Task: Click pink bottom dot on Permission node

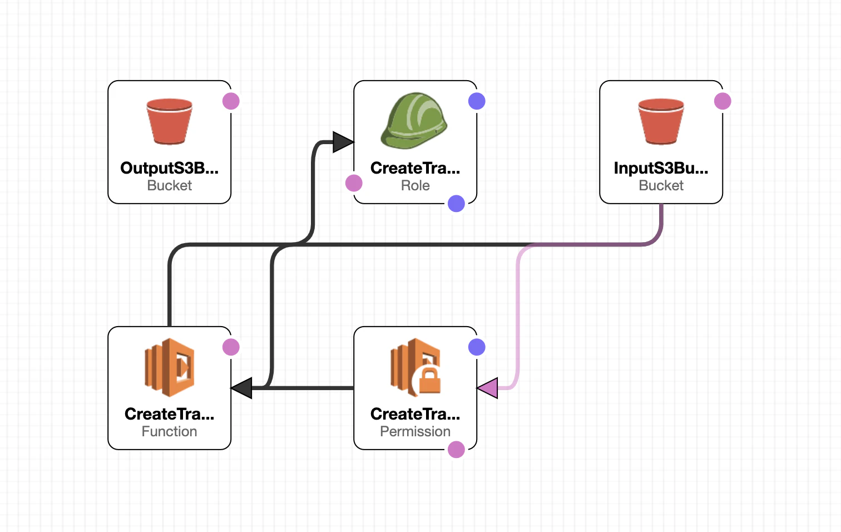Action: (x=456, y=450)
